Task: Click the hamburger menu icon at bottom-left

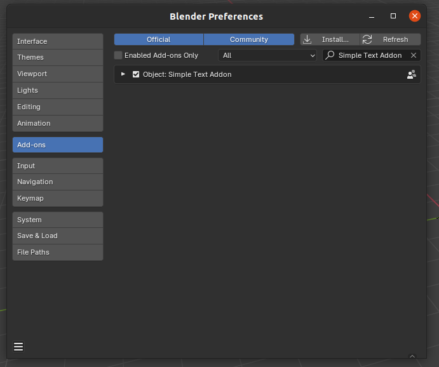Action: pos(18,347)
